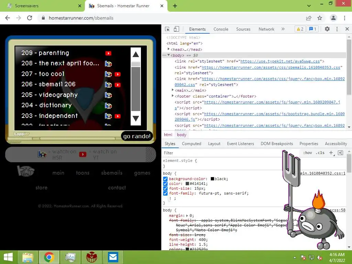Reload the page

30,18
